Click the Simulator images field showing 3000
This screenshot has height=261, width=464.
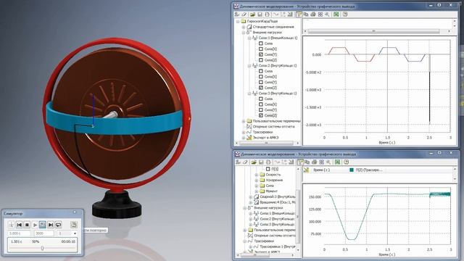coord(44,233)
